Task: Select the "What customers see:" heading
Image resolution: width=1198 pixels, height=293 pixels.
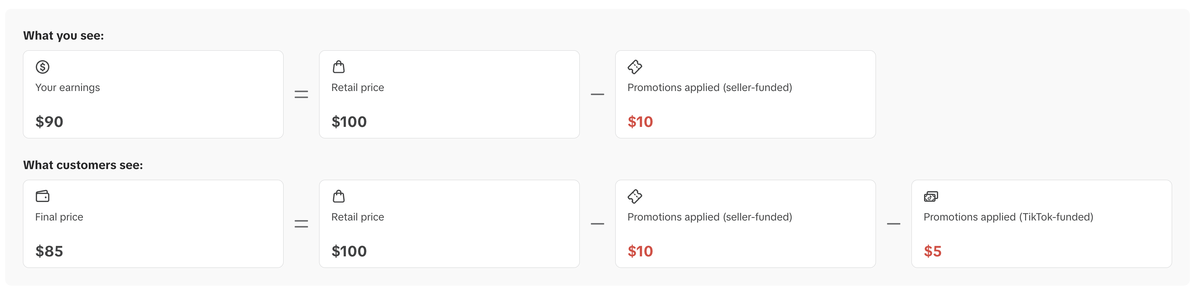Action: pos(83,165)
